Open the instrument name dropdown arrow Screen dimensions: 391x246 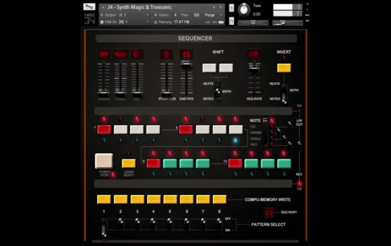[103, 8]
